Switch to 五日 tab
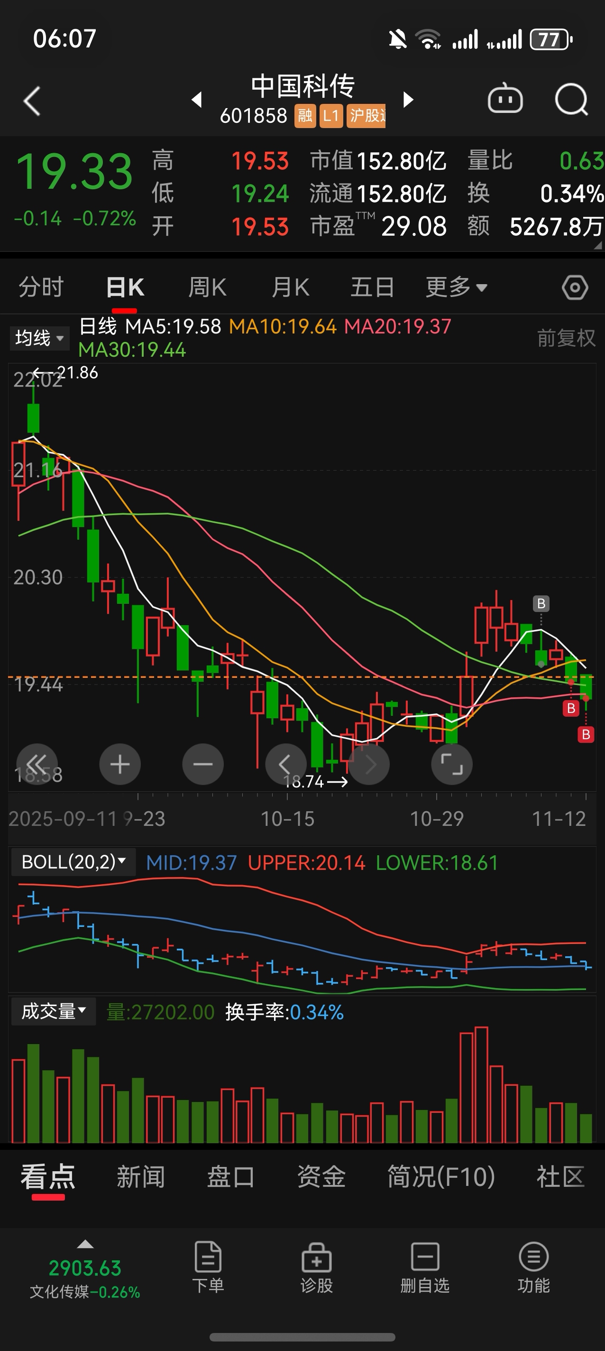This screenshot has height=1351, width=605. [x=372, y=287]
